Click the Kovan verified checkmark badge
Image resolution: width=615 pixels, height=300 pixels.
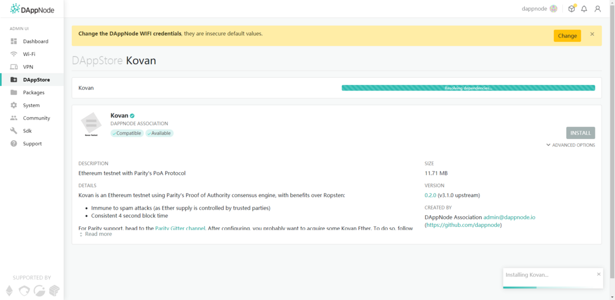pyautogui.click(x=132, y=116)
